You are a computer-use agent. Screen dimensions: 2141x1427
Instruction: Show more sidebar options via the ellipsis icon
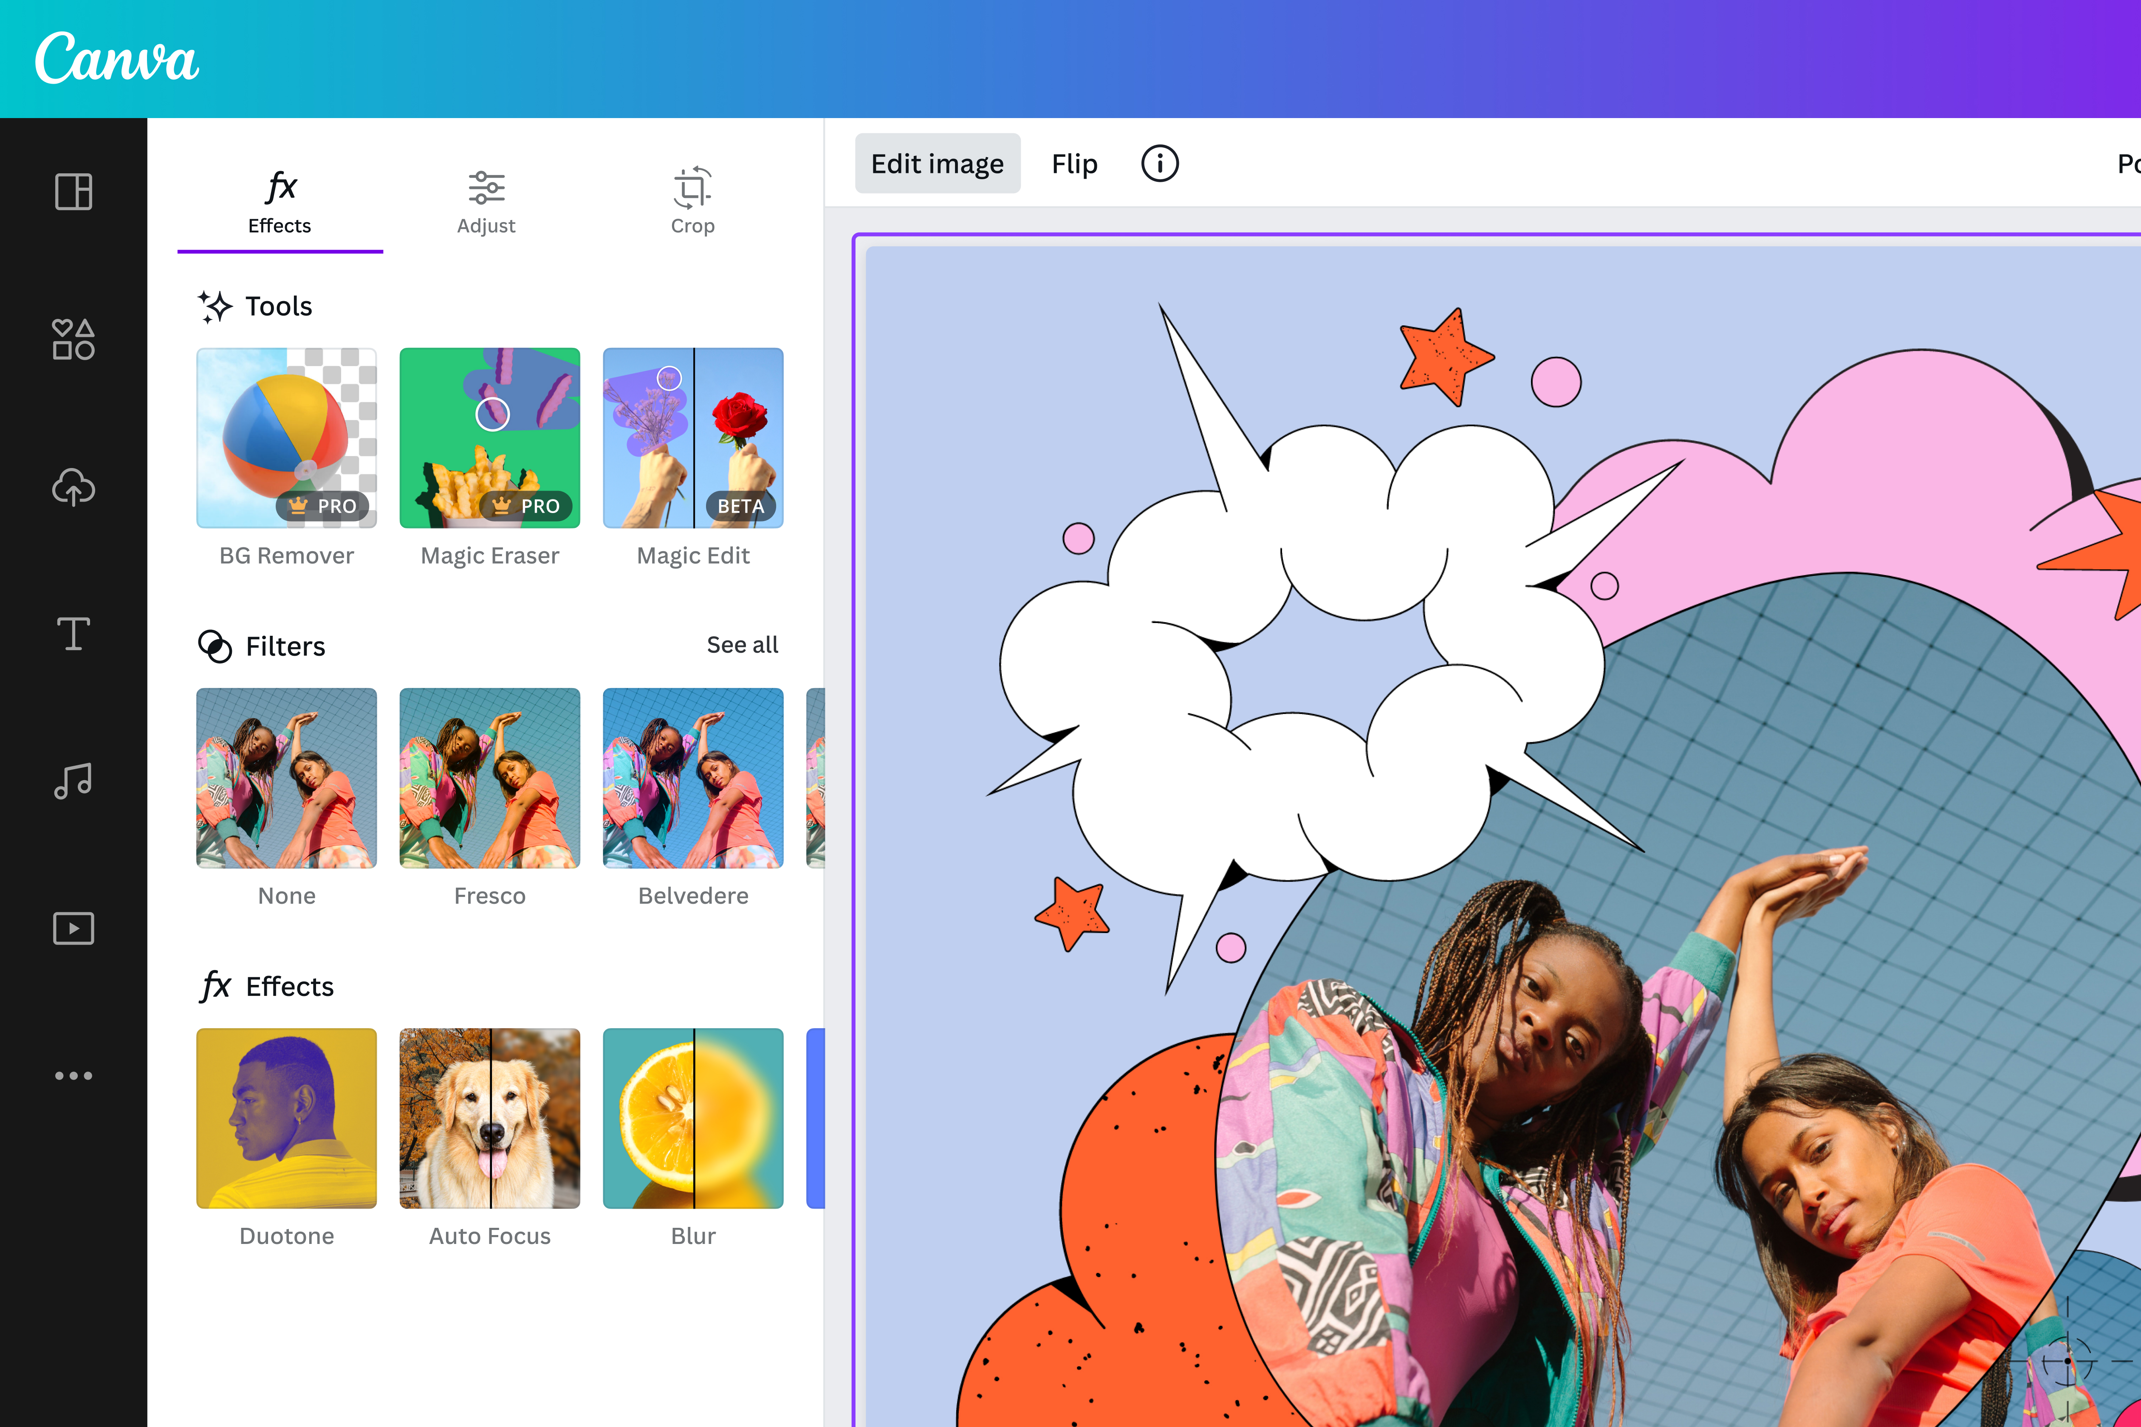pyautogui.click(x=73, y=1074)
